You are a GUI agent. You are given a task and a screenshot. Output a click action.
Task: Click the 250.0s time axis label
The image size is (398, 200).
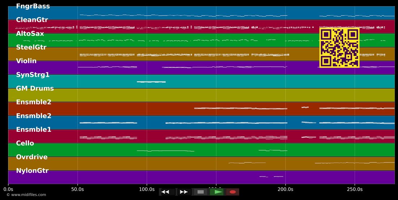click(355, 189)
